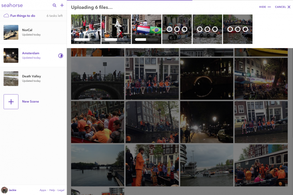Click the large plus New Scene icon
The image size is (293, 195).
(x=11, y=102)
